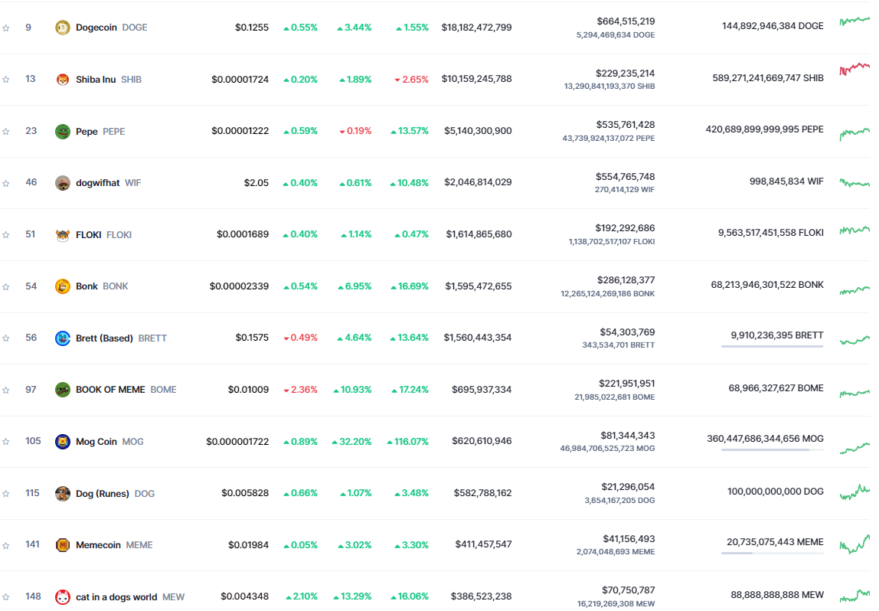Click Shiba Inu volume $229,235,214
The width and height of the screenshot is (879, 611).
(x=625, y=74)
